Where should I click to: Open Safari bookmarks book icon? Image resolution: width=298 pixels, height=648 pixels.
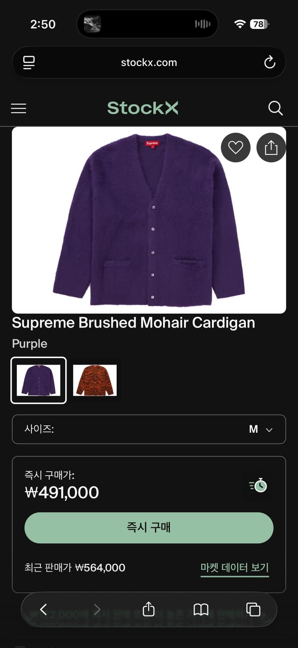click(x=201, y=610)
